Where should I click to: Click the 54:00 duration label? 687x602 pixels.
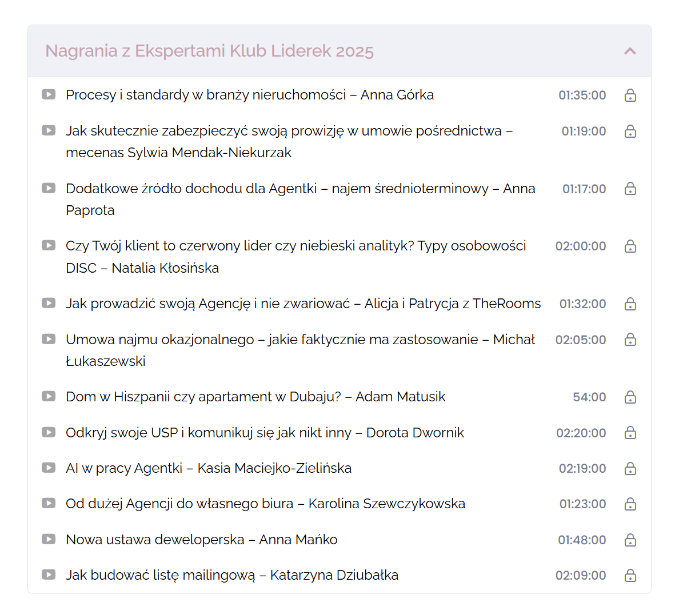point(589,397)
